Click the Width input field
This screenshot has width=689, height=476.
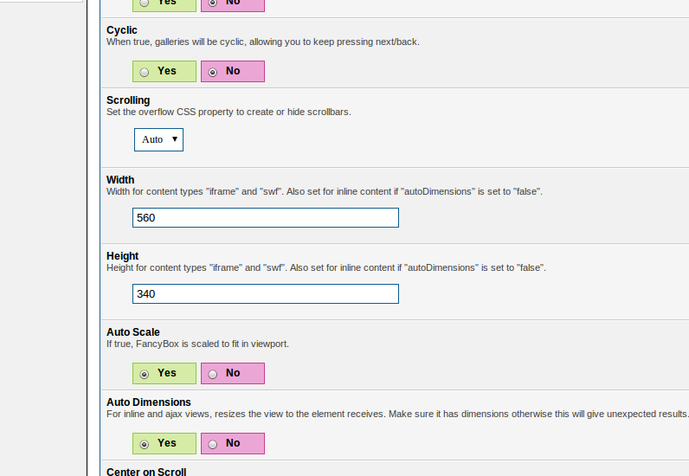point(265,218)
